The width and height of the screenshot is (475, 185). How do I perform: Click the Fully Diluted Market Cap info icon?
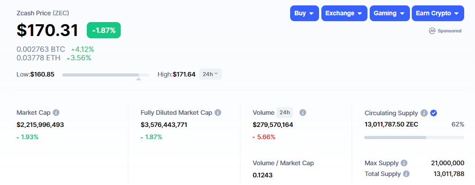click(x=218, y=113)
